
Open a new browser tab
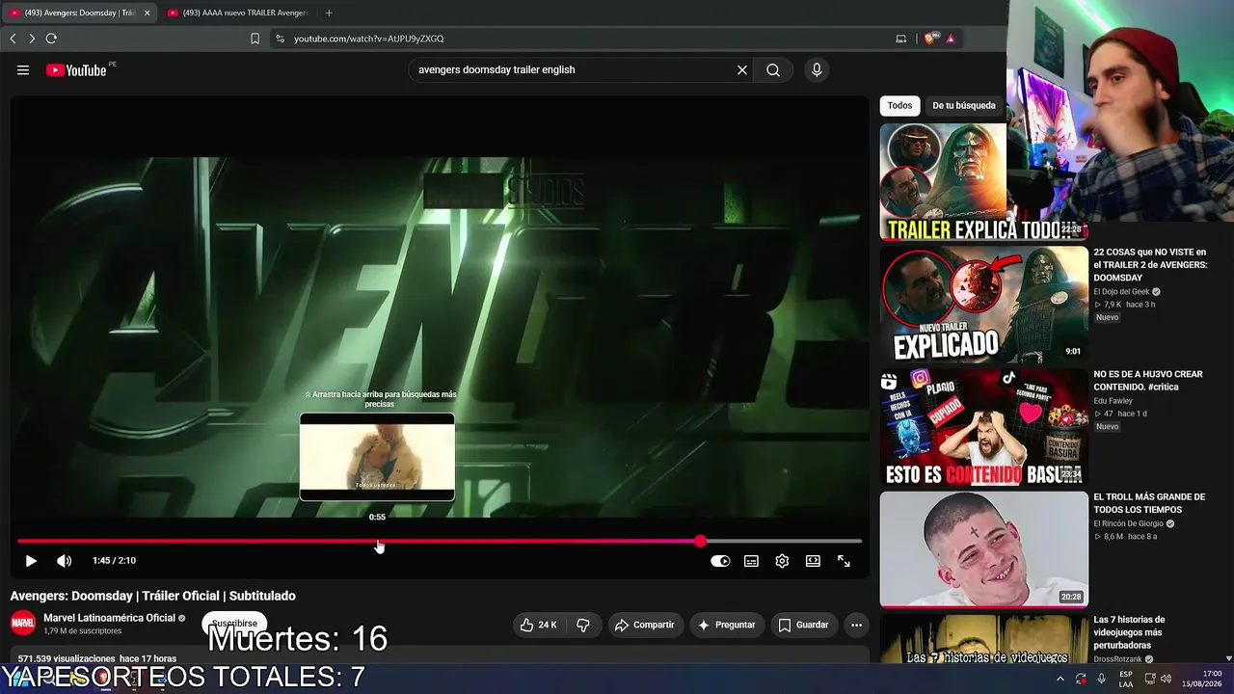(x=329, y=13)
